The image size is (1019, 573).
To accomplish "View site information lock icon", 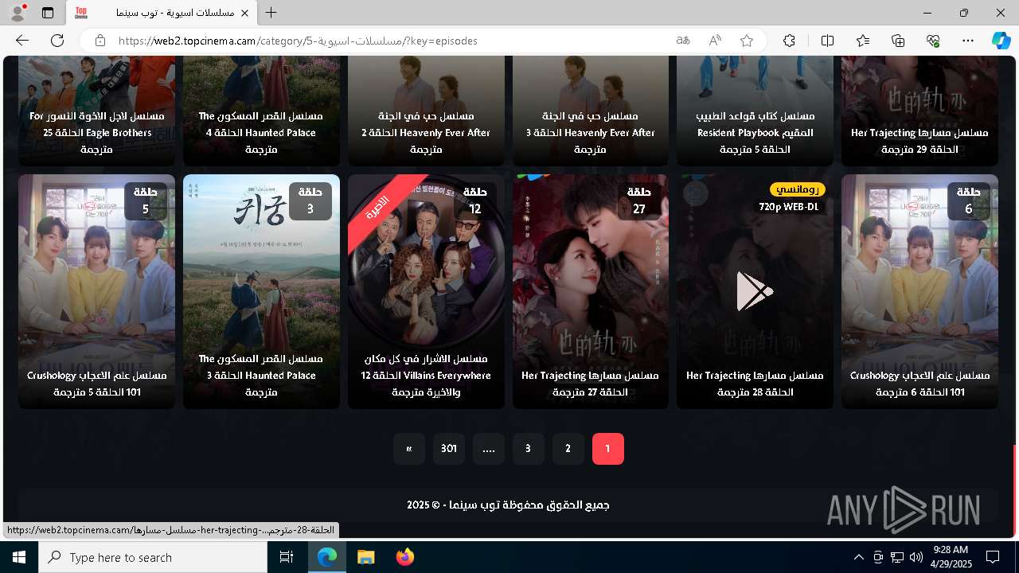I will [x=100, y=41].
